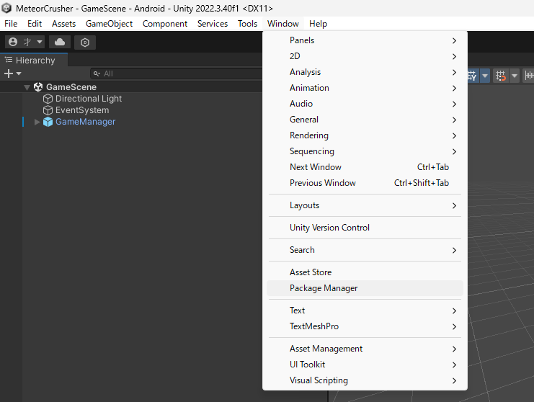Click the Unity scene icon beside GameScene
The width and height of the screenshot is (534, 402).
pyautogui.click(x=38, y=87)
